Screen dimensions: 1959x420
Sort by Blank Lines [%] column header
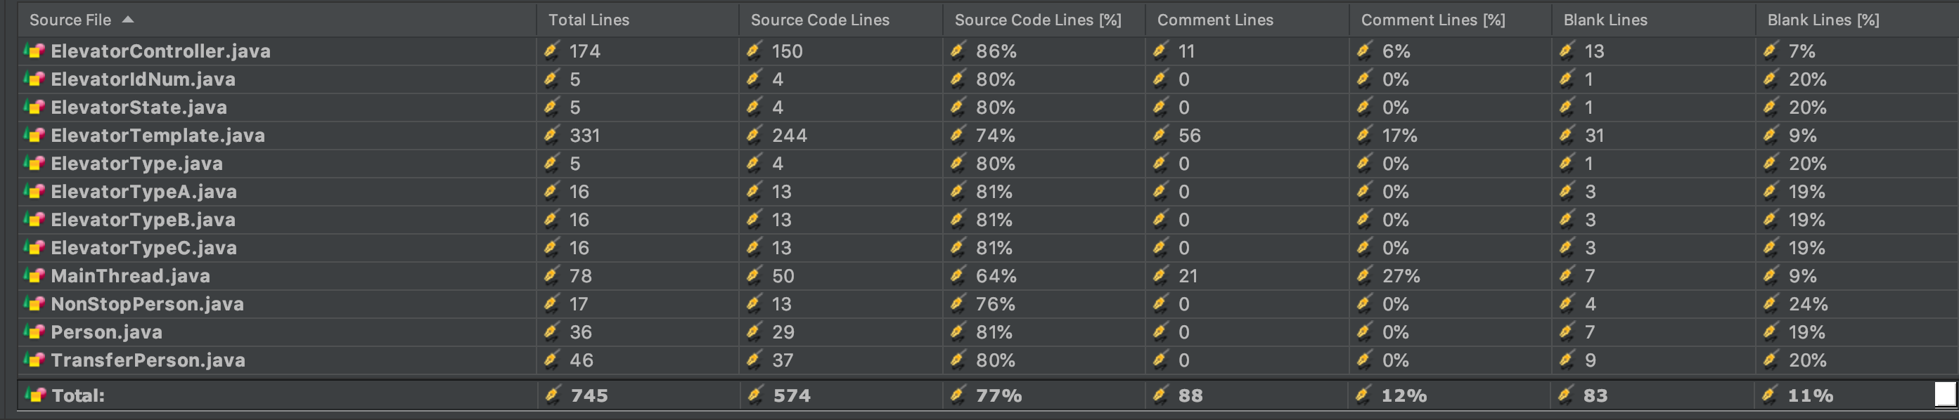[x=1823, y=20]
